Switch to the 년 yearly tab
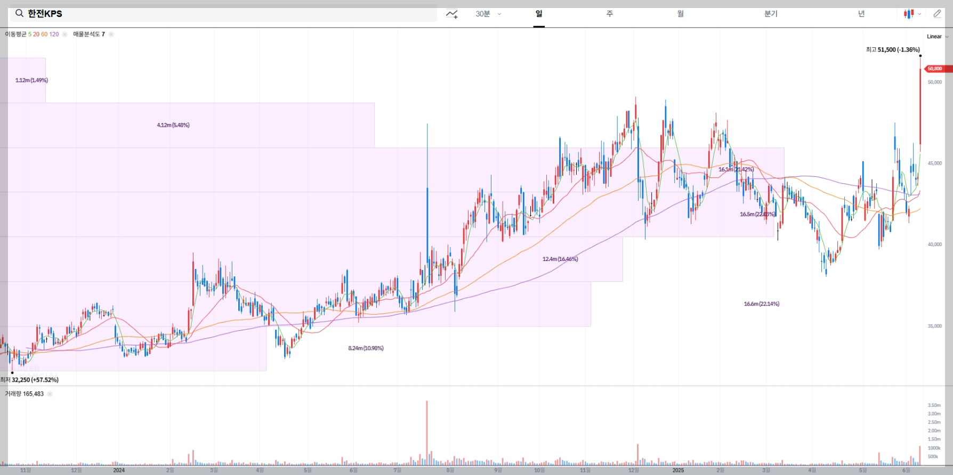Viewport: 953px width, 475px height. pos(861,14)
